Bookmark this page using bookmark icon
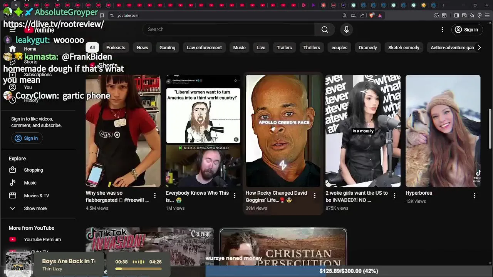 pos(102,15)
